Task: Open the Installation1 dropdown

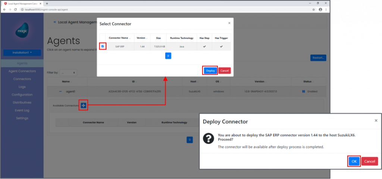Action: click(22, 53)
